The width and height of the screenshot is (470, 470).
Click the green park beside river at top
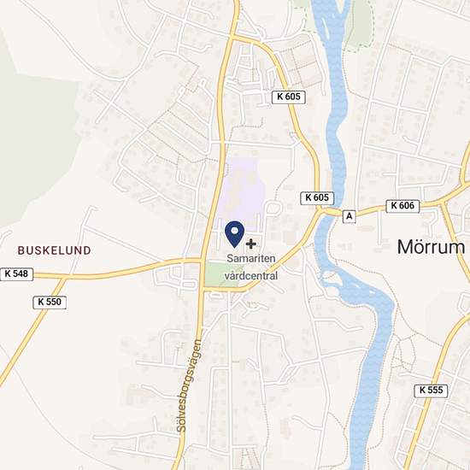tap(359, 24)
